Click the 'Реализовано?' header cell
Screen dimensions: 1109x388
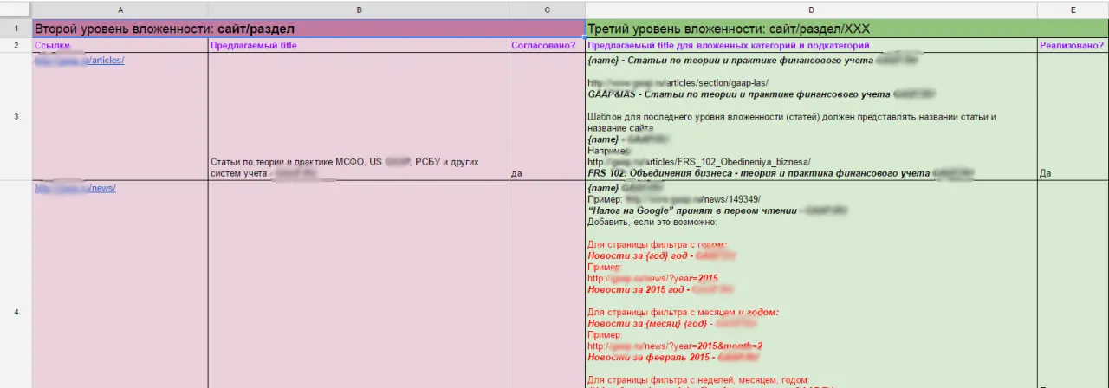(x=1073, y=45)
